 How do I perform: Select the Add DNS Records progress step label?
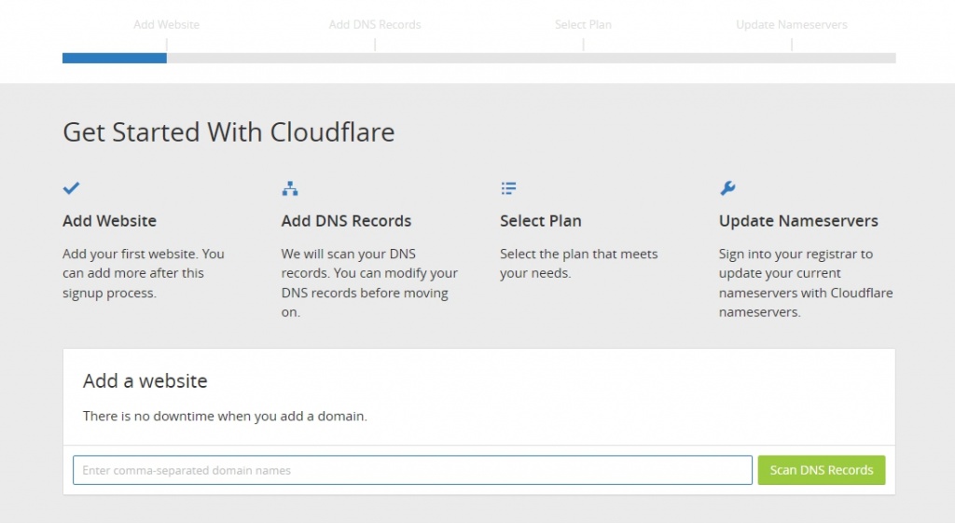[x=375, y=24]
